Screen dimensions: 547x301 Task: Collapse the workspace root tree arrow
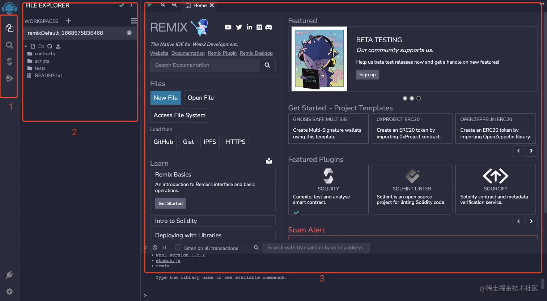26,46
